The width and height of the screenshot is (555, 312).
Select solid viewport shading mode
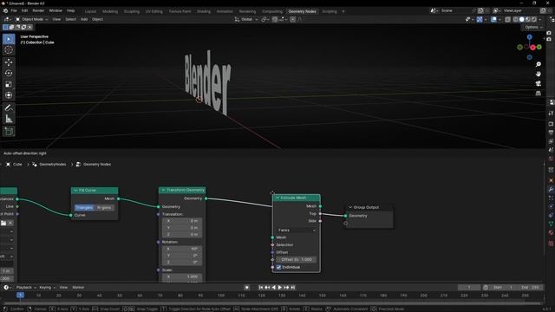(522, 19)
